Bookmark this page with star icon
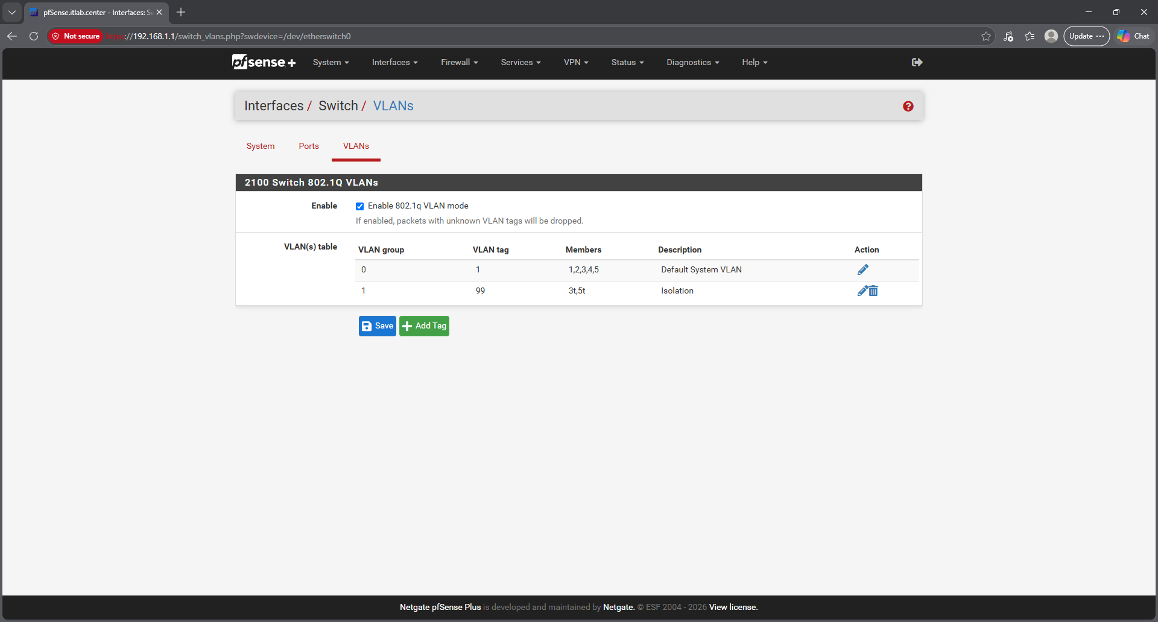This screenshot has height=622, width=1158. point(986,36)
